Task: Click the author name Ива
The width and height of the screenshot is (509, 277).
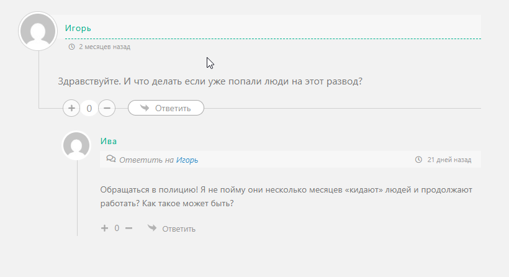Action: click(x=109, y=141)
